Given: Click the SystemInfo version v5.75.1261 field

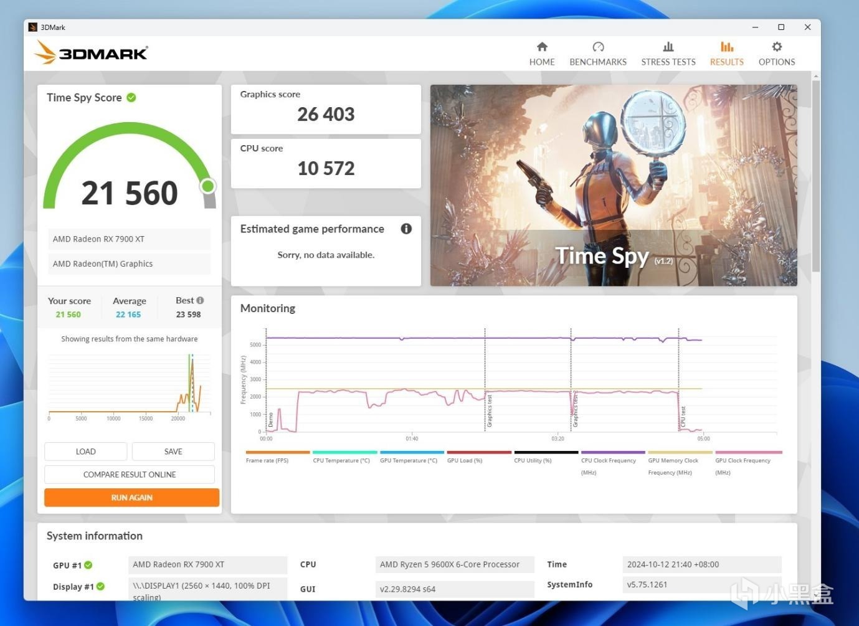Looking at the screenshot, I should pyautogui.click(x=702, y=584).
